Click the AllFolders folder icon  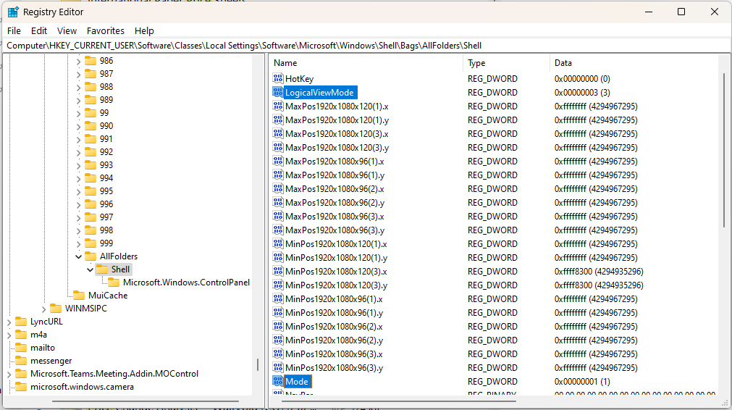[91, 256]
